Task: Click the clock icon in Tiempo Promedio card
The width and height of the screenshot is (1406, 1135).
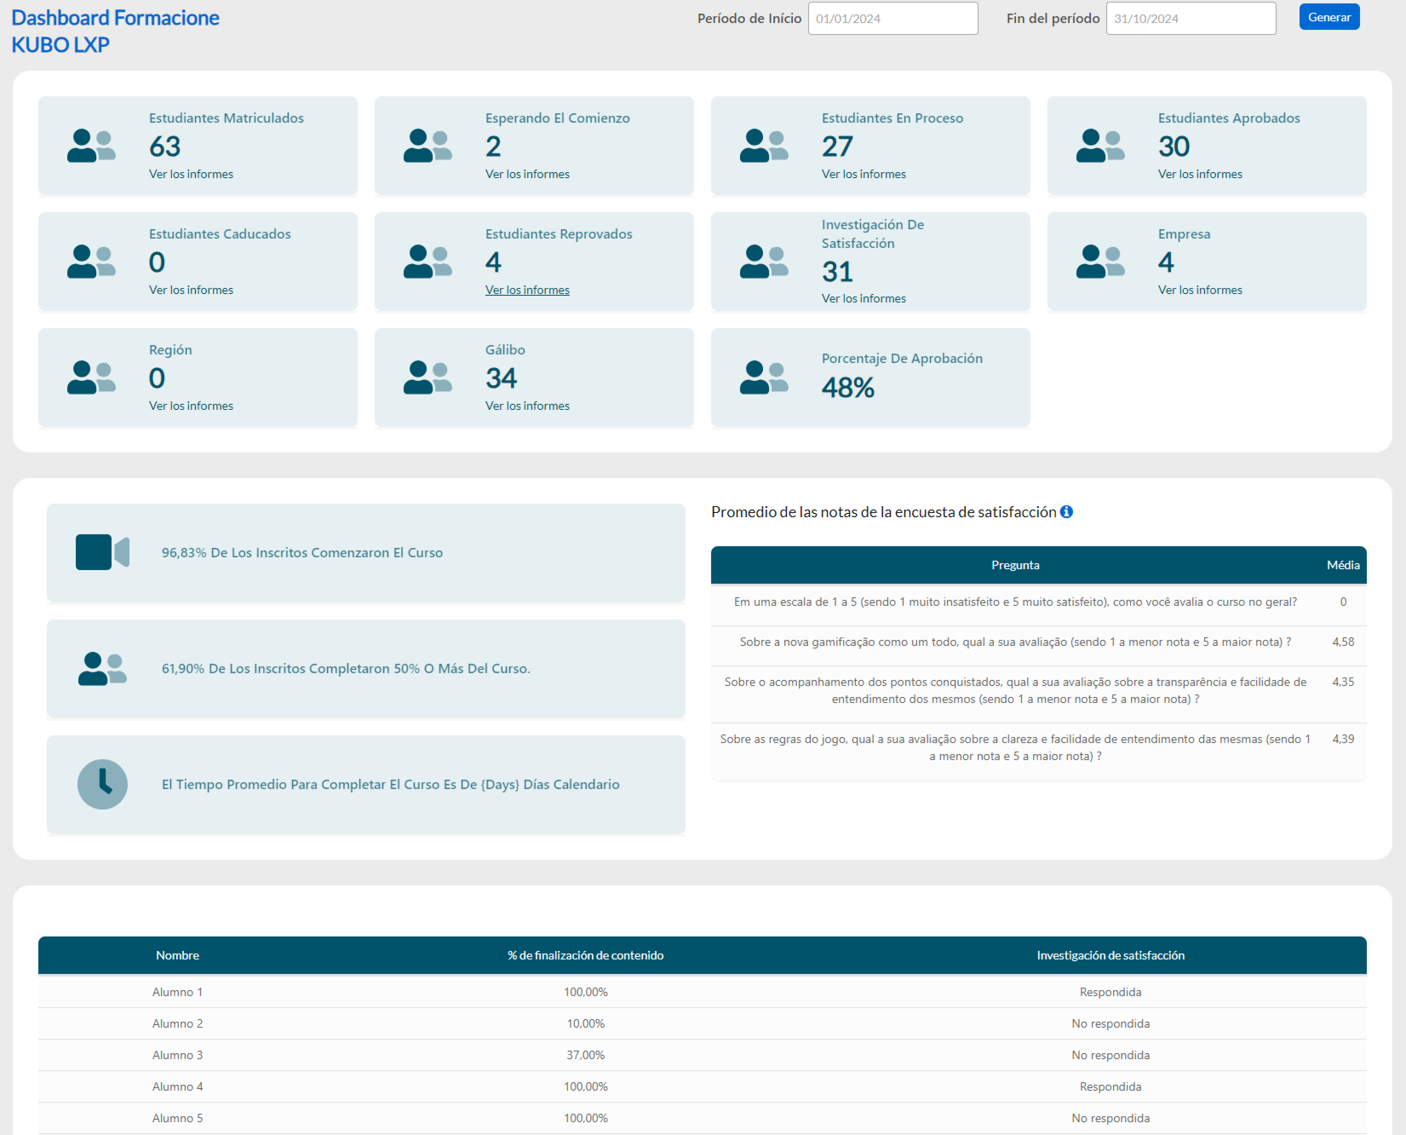Action: (103, 784)
